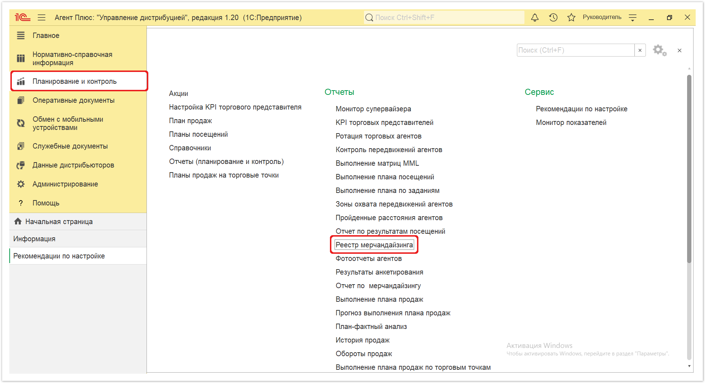Click the Начальная страница home icon
This screenshot has height=383, width=705.
coord(18,221)
